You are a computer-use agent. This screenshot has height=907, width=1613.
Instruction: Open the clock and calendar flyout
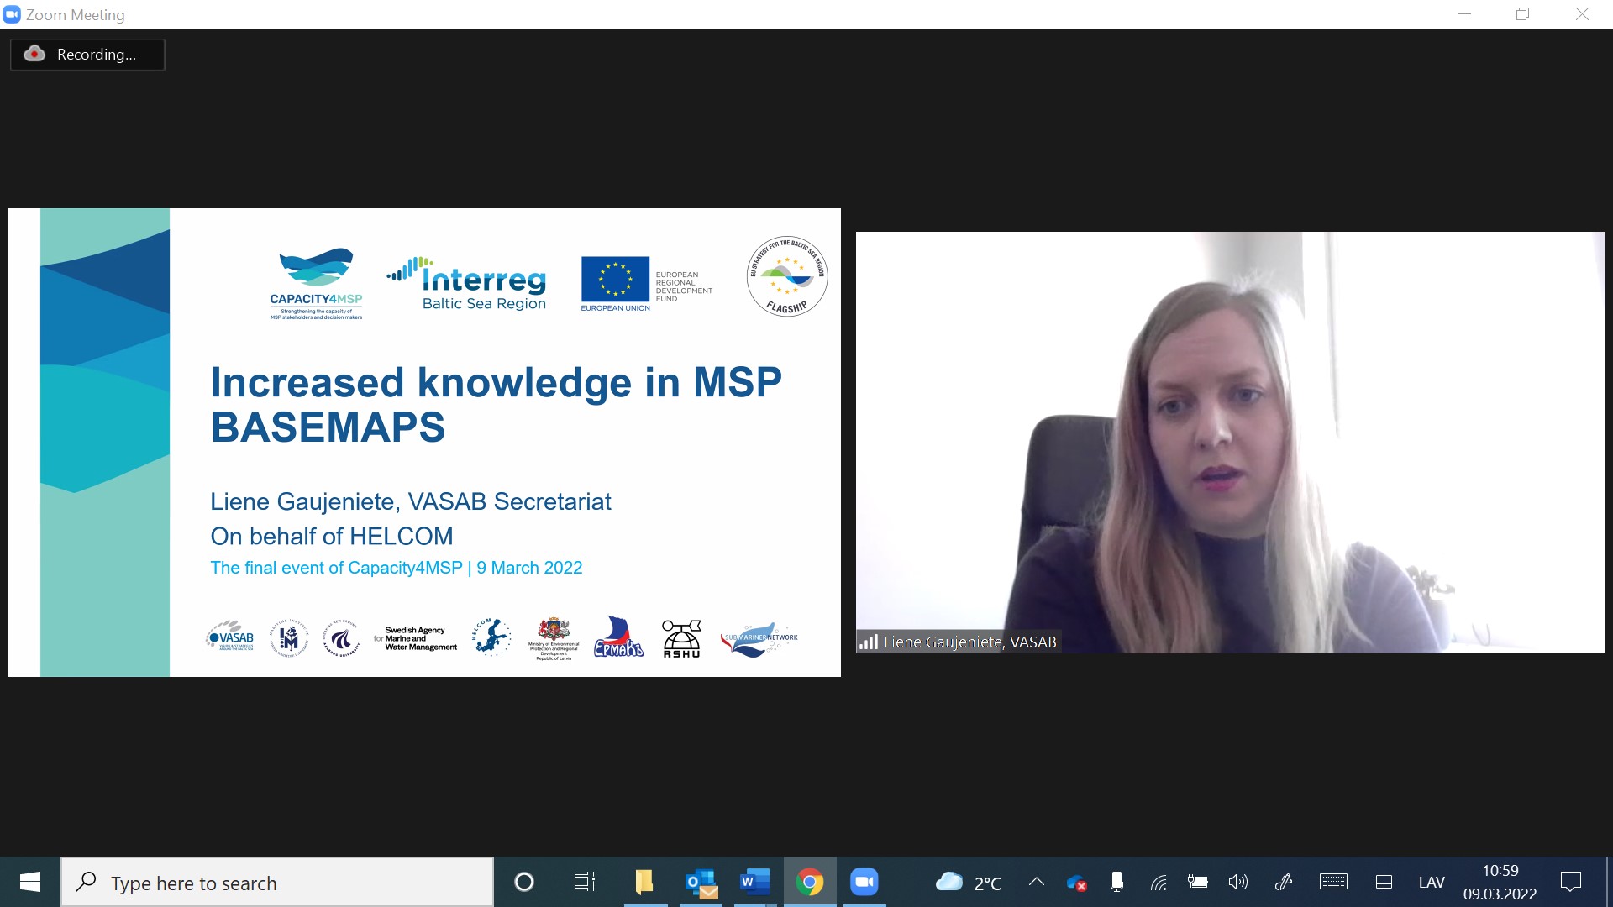1500,882
